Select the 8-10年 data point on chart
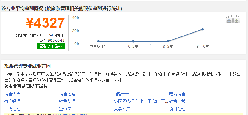Screen dimensions: 248x115 (203, 29)
